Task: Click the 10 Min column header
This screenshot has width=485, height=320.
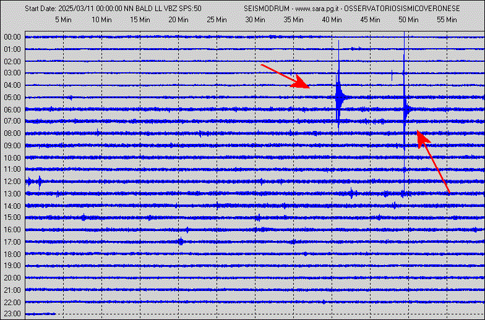Action: click(101, 20)
